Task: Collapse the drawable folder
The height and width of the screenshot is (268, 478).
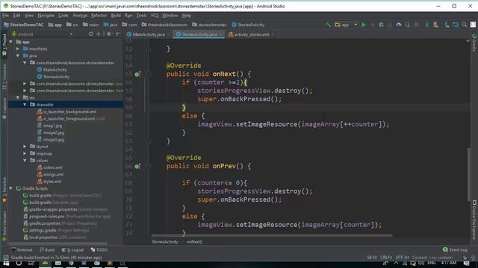Action: (25, 104)
